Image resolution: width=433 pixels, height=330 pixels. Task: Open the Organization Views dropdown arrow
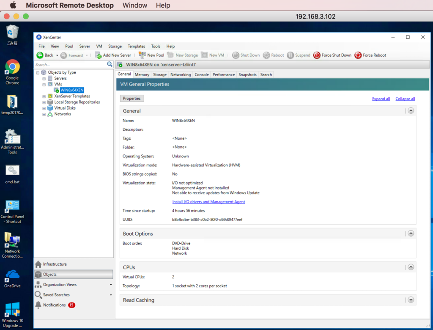click(x=111, y=285)
